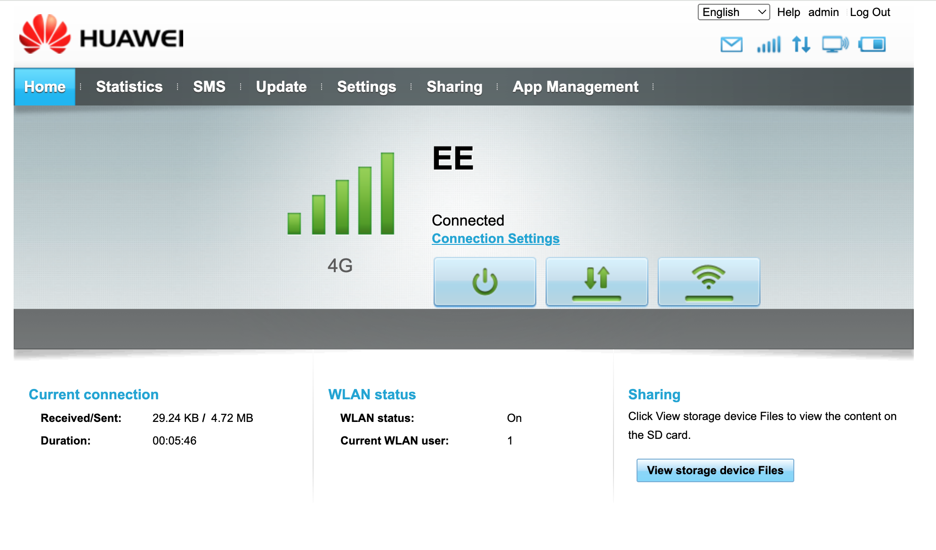Open the Sharing tab
The image size is (936, 550).
click(x=455, y=87)
